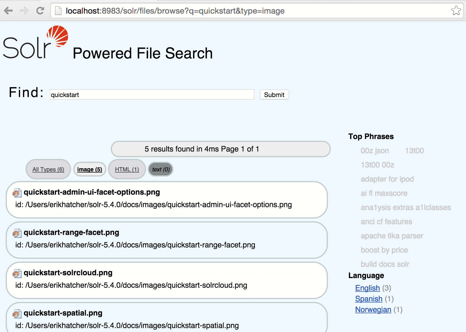466x332 pixels.
Task: Reload the page with refresh icon
Action: [40, 11]
